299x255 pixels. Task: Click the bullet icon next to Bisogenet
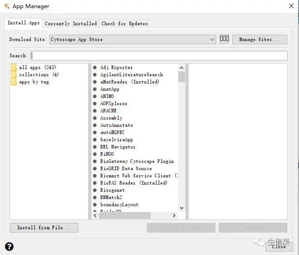(95, 190)
